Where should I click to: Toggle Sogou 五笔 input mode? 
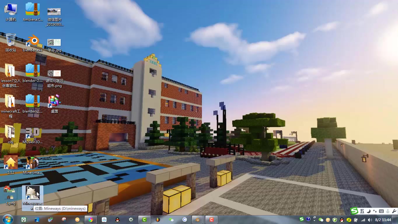(x=362, y=211)
